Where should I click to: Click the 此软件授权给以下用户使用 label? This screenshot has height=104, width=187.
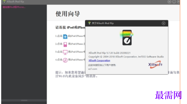click(x=102, y=65)
